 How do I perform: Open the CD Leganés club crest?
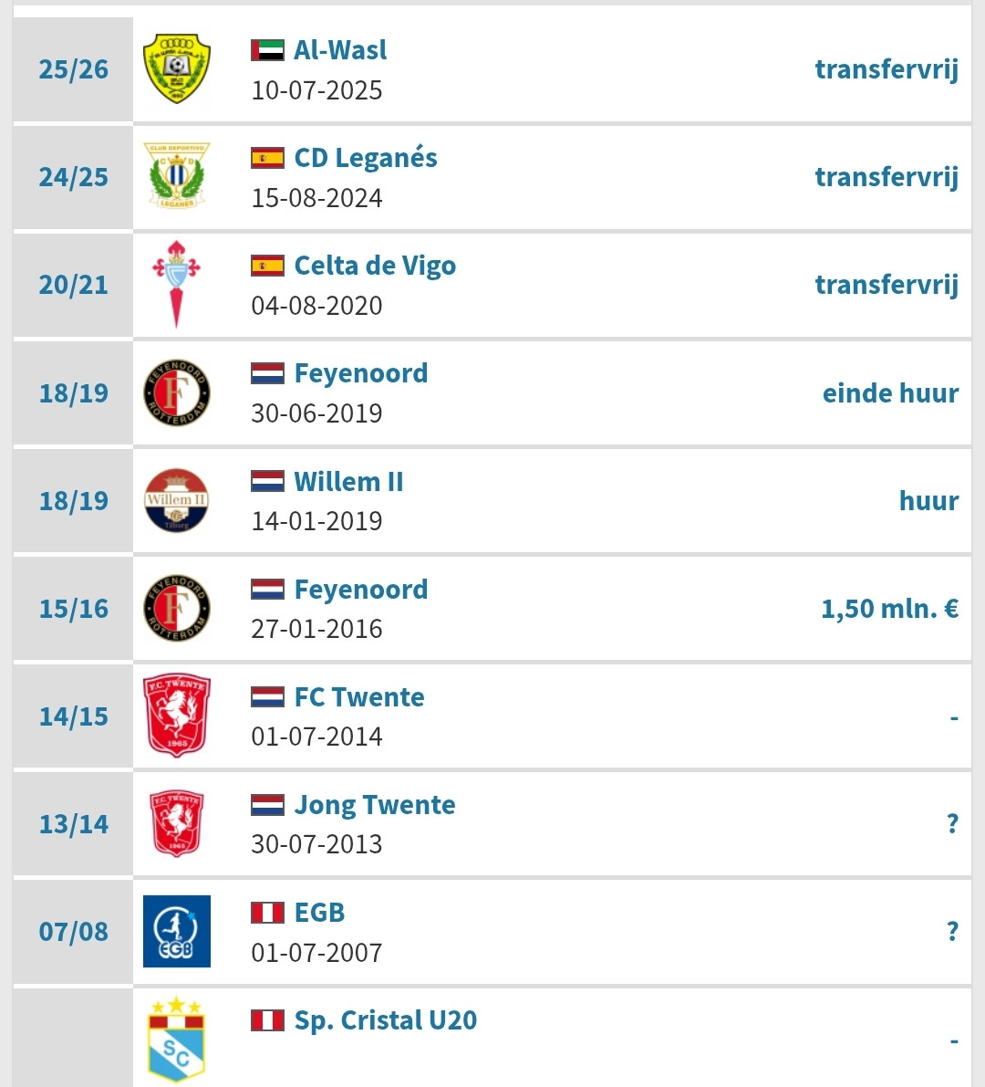coord(177,176)
